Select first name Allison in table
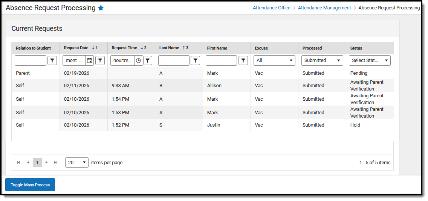 214,86
